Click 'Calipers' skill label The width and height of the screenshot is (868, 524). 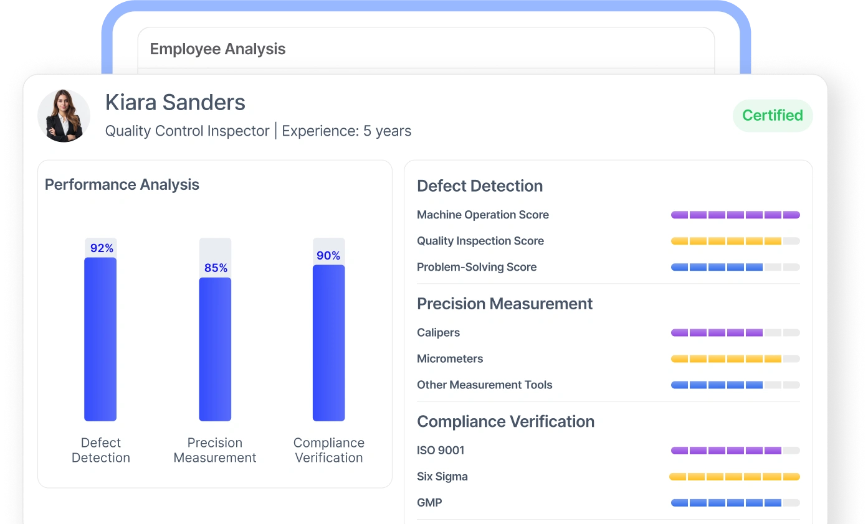coord(439,332)
